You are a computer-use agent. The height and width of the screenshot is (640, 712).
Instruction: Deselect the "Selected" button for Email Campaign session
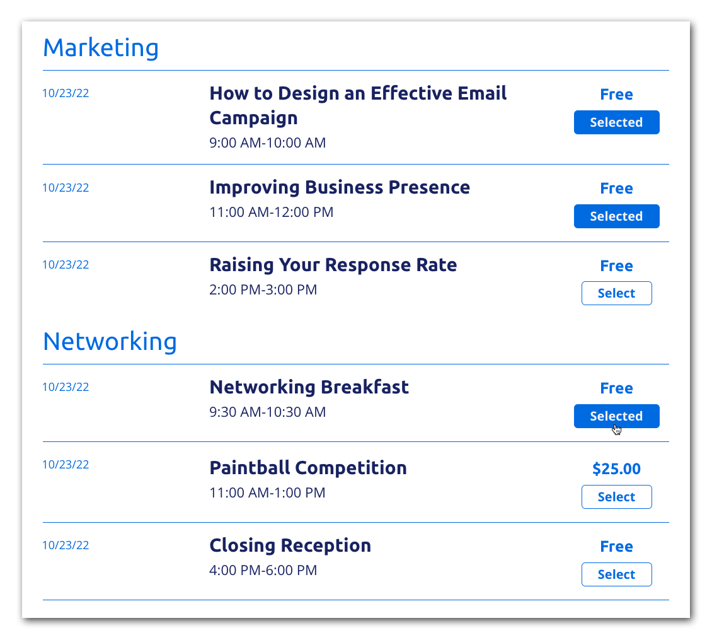[x=616, y=122]
